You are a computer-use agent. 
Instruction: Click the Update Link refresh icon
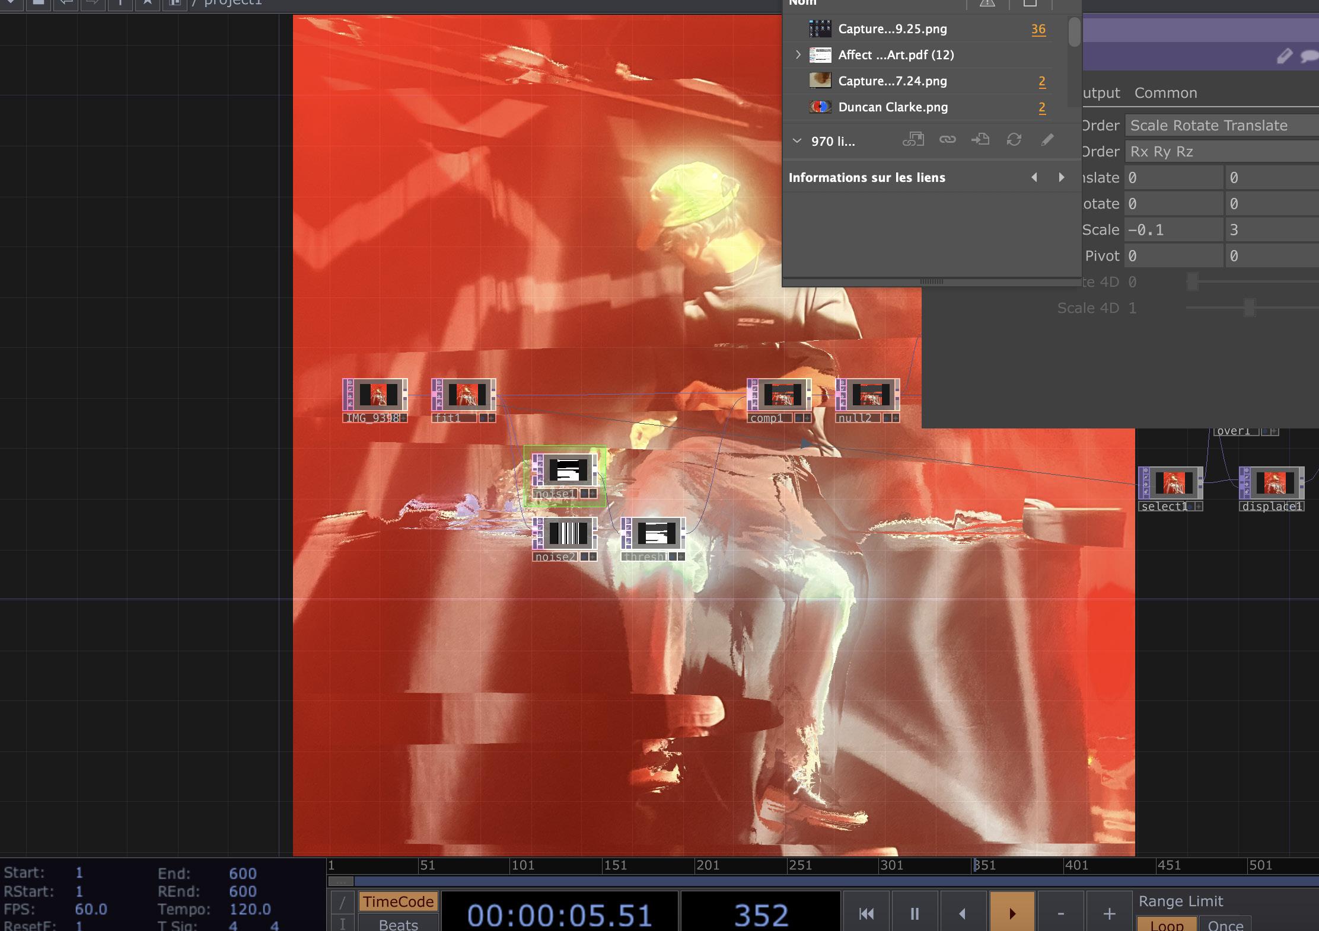tap(1014, 140)
